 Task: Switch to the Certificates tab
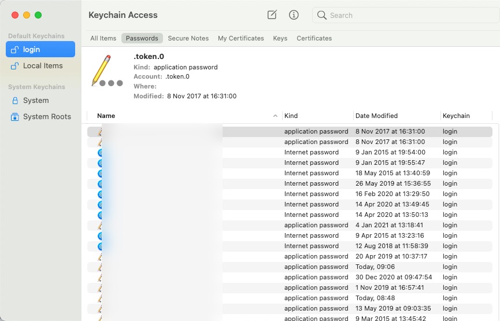point(314,38)
